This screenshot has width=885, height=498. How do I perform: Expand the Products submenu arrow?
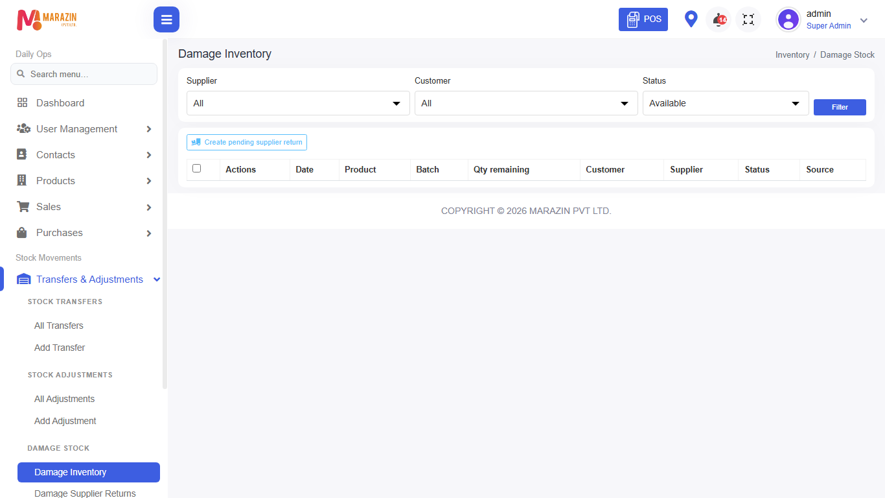click(x=149, y=181)
